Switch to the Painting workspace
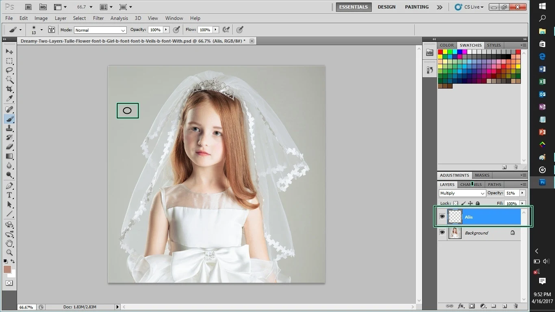Image resolution: width=555 pixels, height=312 pixels. 417,7
